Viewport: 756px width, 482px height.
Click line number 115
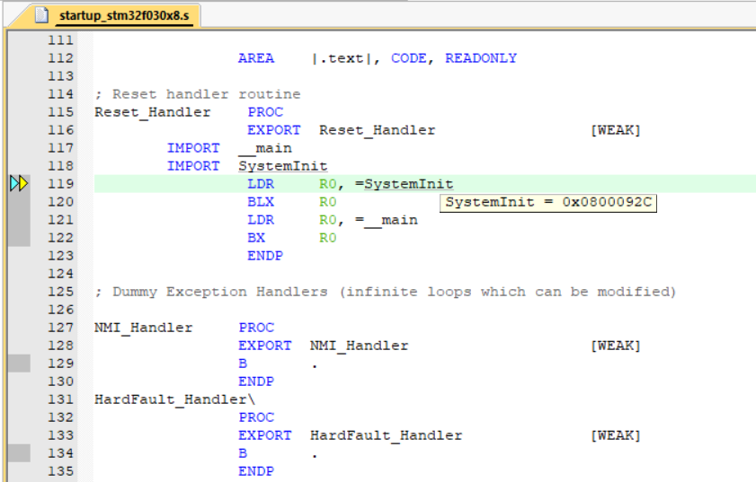[61, 112]
